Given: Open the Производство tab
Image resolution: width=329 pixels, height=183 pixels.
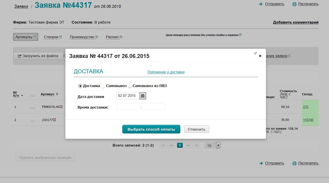Looking at the screenshot, I should coord(82,37).
